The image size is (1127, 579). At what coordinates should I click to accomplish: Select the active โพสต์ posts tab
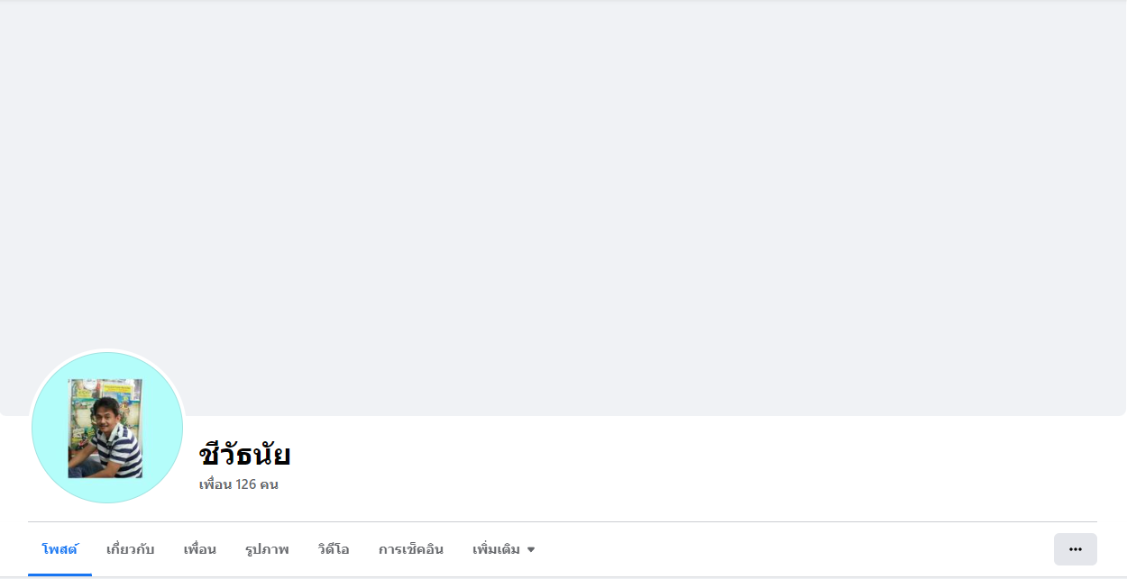(60, 549)
